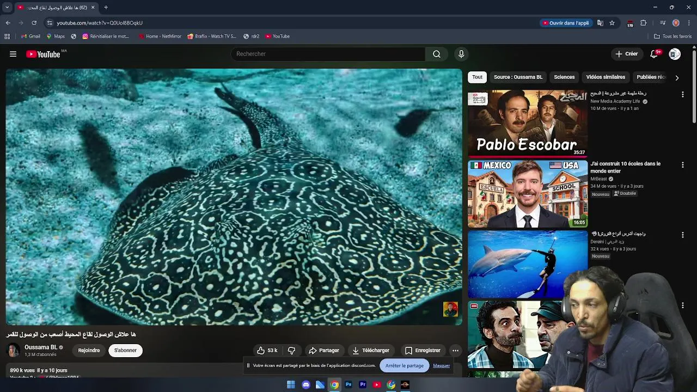Open the Maps bookmark

[56, 36]
